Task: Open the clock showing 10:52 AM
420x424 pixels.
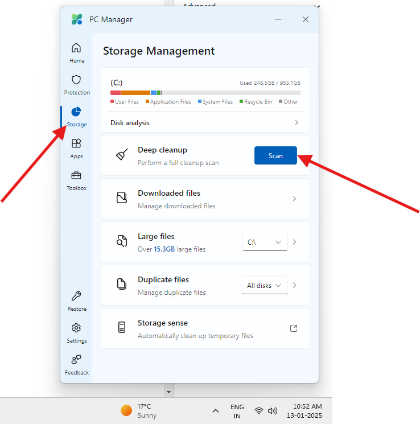Action: [304, 411]
